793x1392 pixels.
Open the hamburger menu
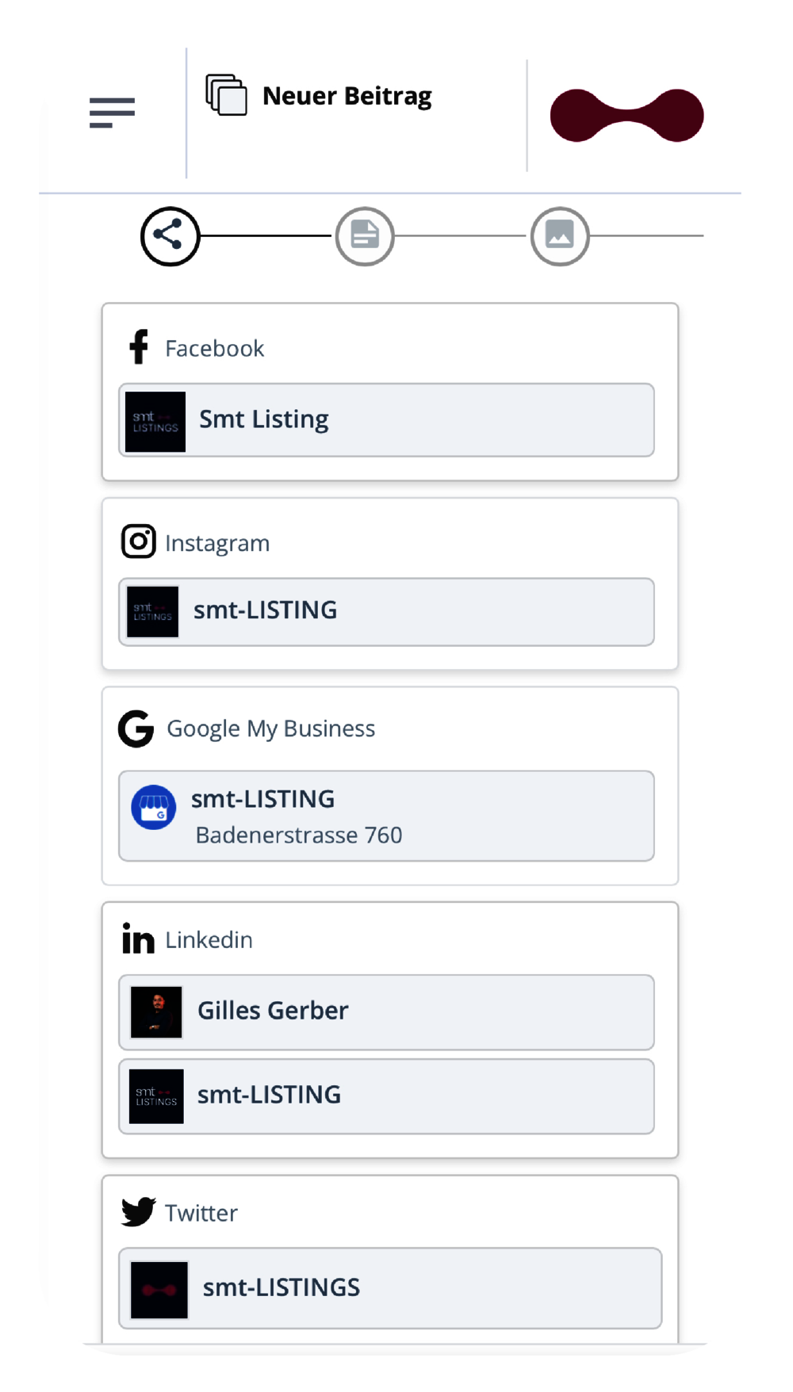[112, 113]
